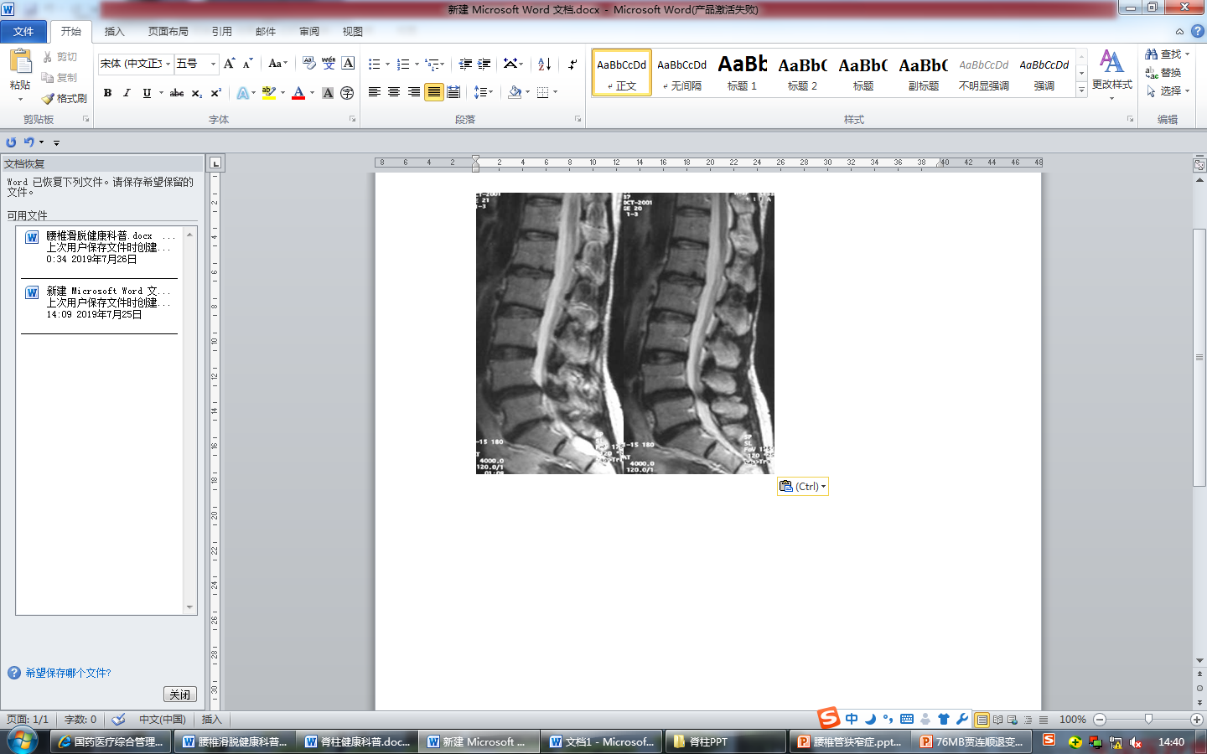Viewport: 1207px width, 754px height.
Task: Open the 希望保存哪个文件? help link
Action: (x=68, y=673)
